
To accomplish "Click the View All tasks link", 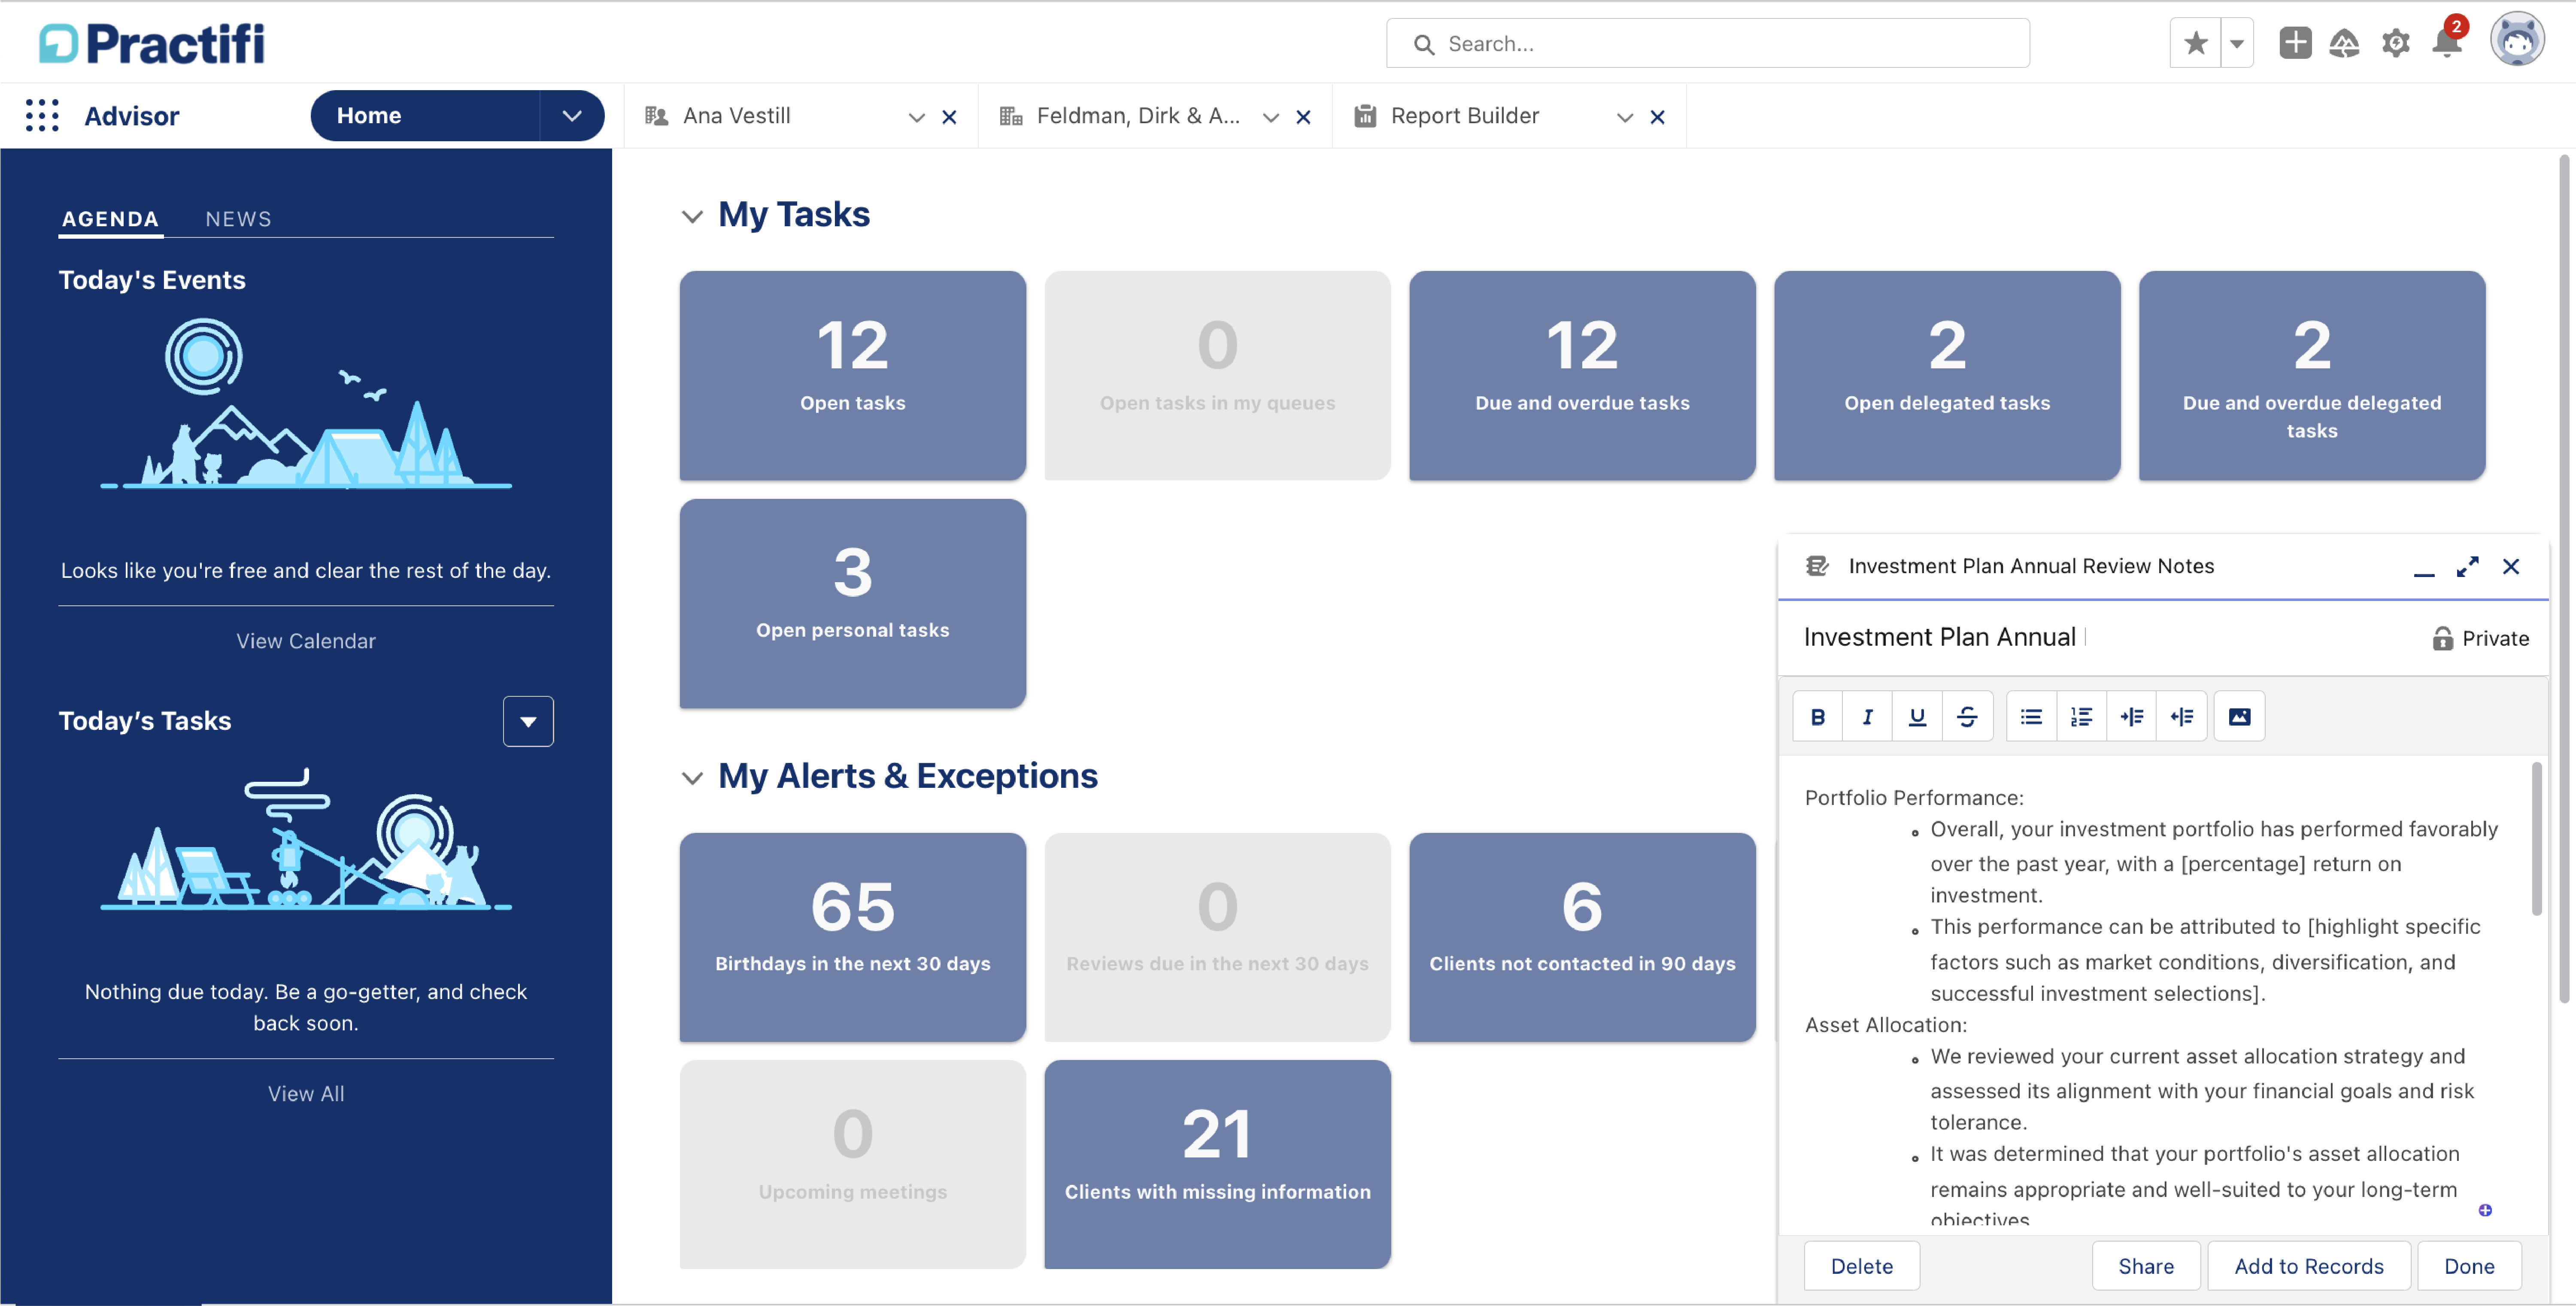I will click(306, 1094).
